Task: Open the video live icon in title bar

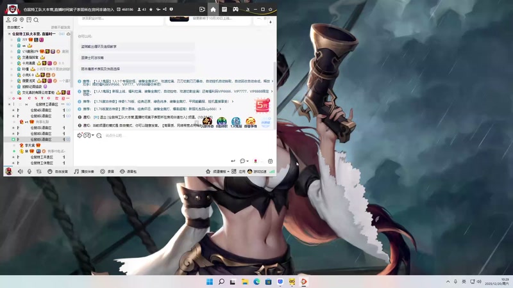Action: click(x=202, y=10)
